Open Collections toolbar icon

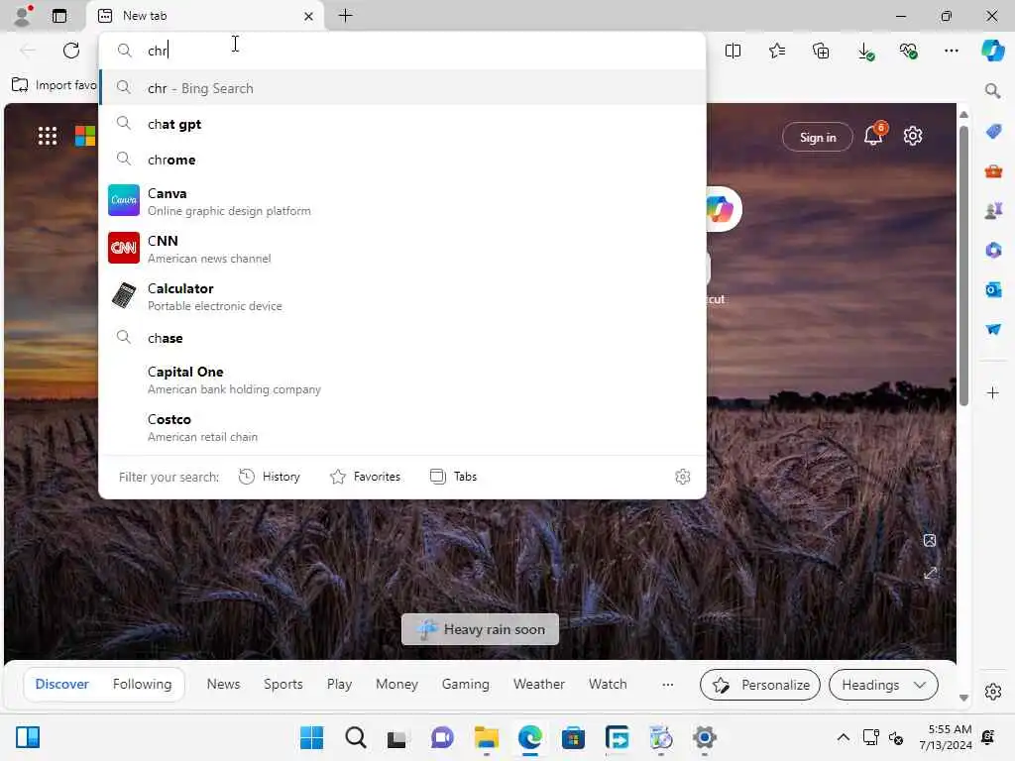coord(821,51)
